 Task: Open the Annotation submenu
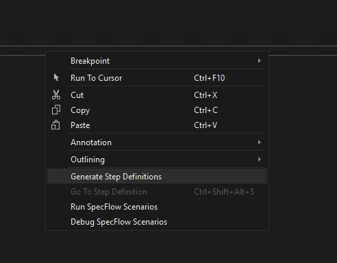coord(157,142)
